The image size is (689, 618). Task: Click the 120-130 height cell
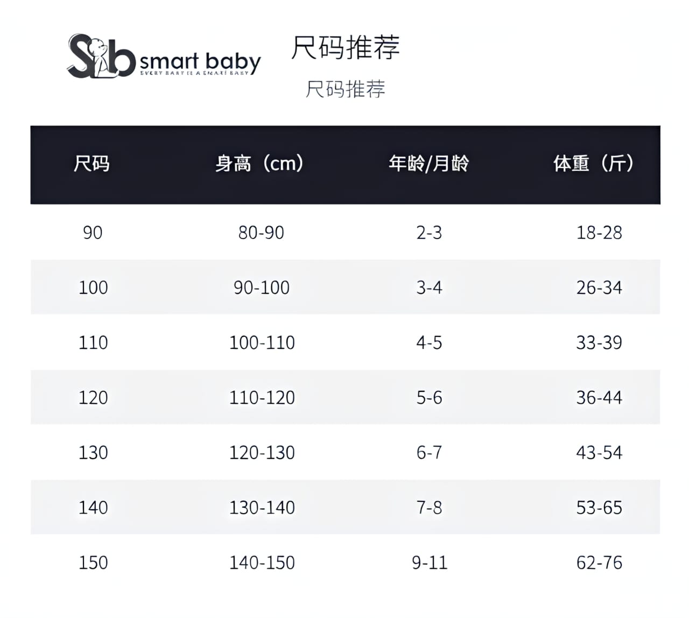pyautogui.click(x=262, y=453)
